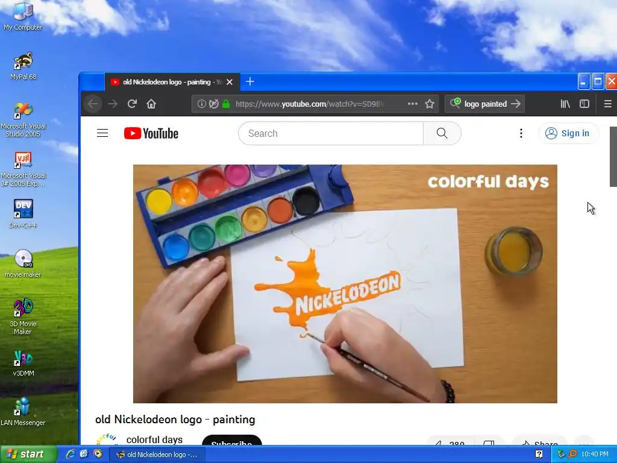Click the Share button
The height and width of the screenshot is (463, 617).
tap(539, 441)
